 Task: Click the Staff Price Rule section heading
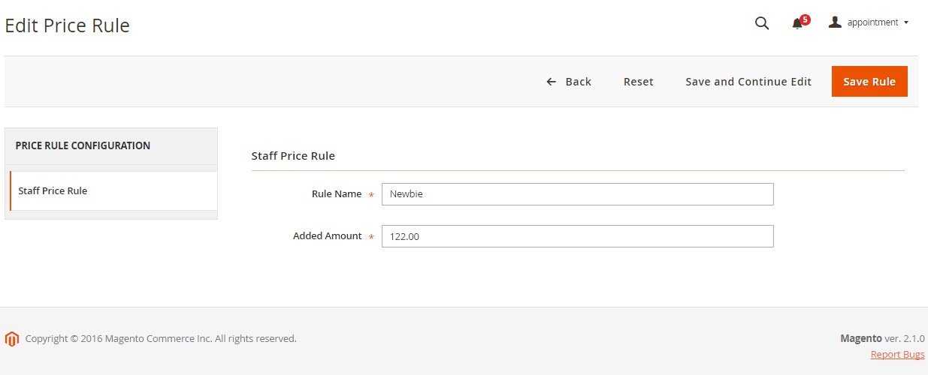[293, 156]
